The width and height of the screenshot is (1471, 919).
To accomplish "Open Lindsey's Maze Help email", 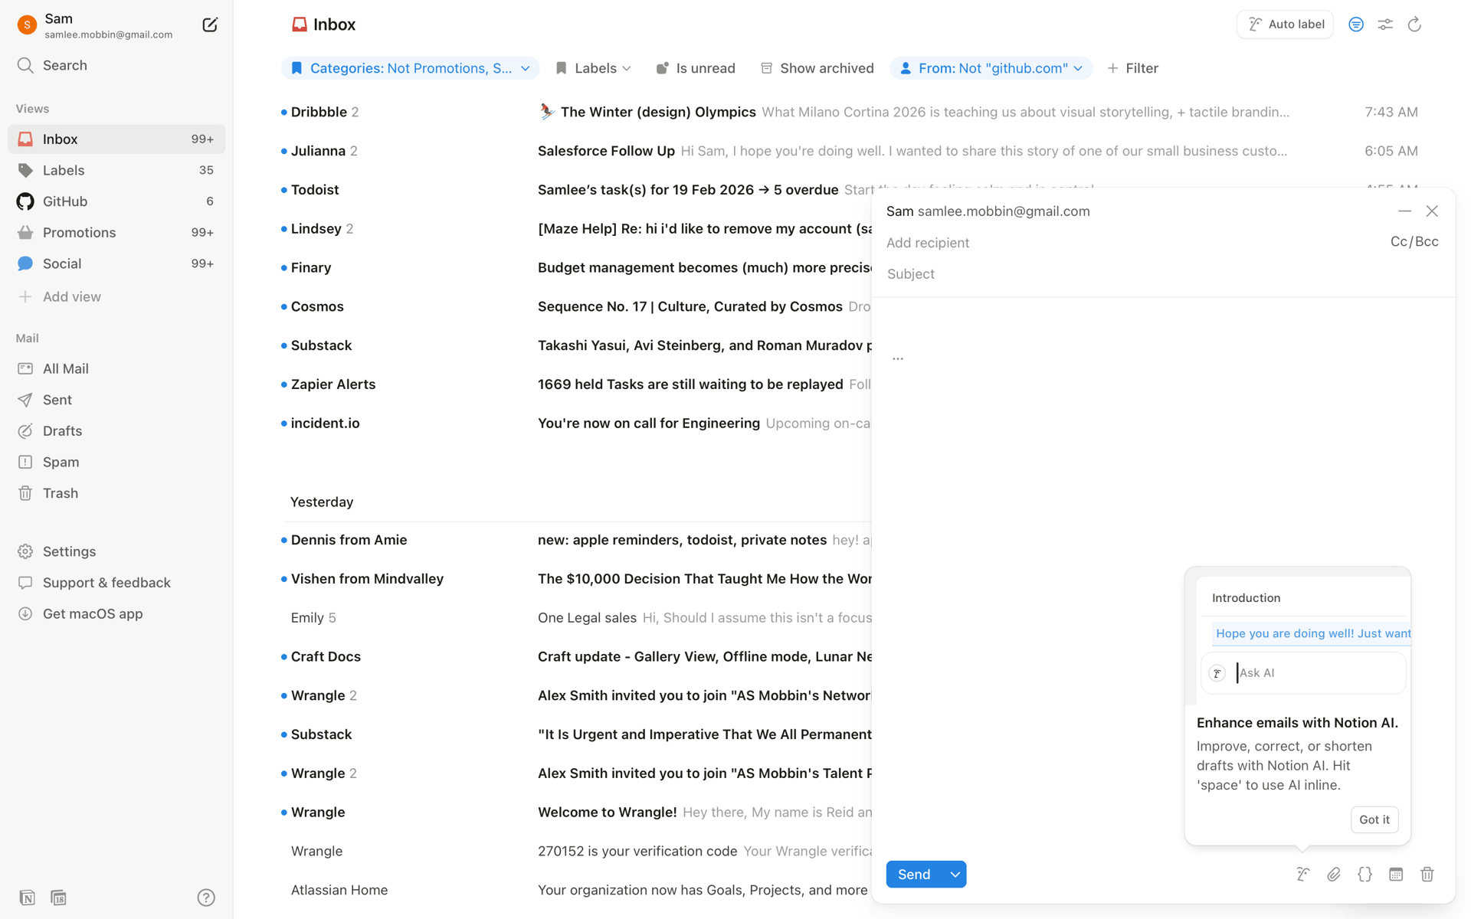I will pyautogui.click(x=576, y=228).
